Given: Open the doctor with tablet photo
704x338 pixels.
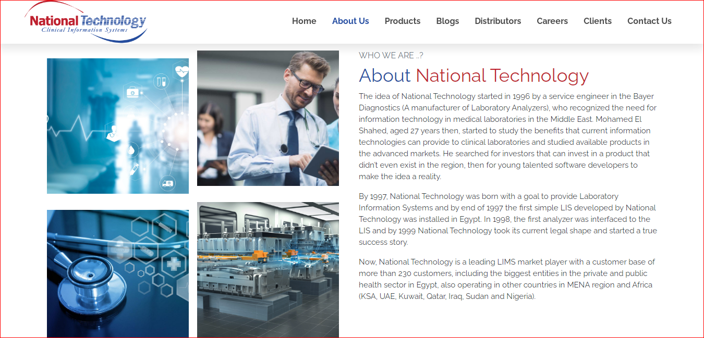Looking at the screenshot, I should (268, 118).
